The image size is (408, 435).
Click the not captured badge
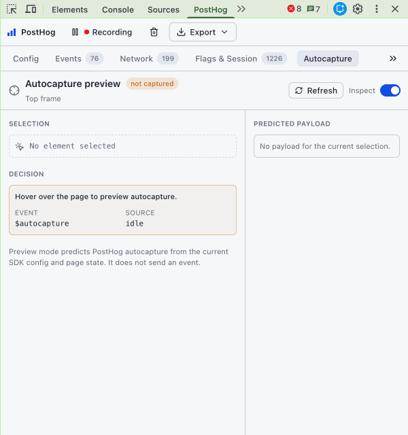click(x=152, y=84)
